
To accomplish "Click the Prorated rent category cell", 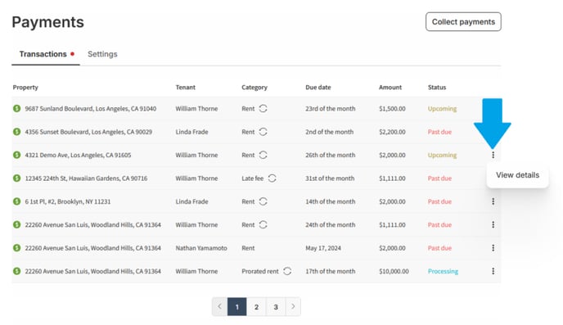I will 260,271.
